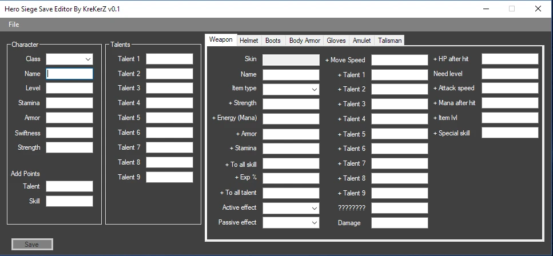This screenshot has height=256, width=553.
Task: Click the + Stamina weapon field
Action: coord(291,149)
